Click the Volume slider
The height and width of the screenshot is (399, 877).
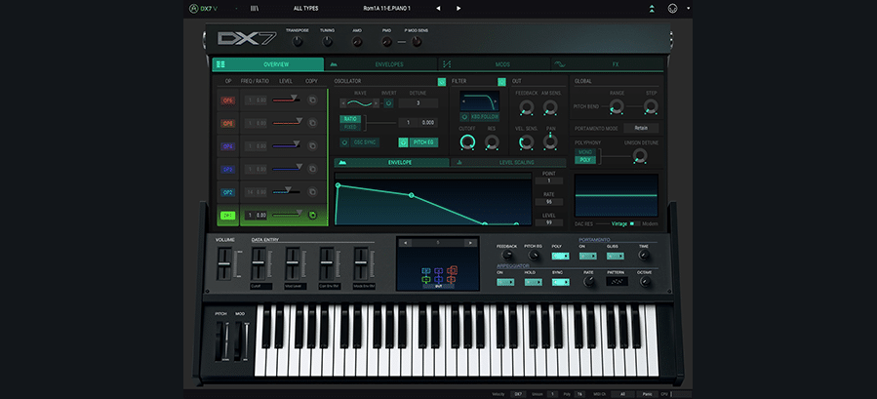223,263
